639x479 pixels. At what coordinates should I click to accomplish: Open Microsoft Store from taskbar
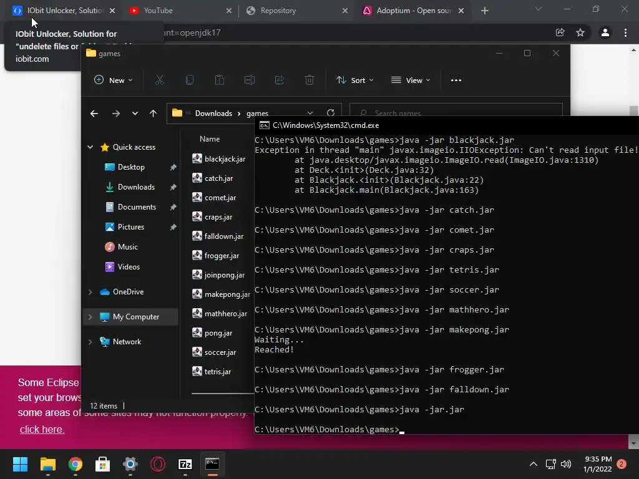tap(103, 464)
